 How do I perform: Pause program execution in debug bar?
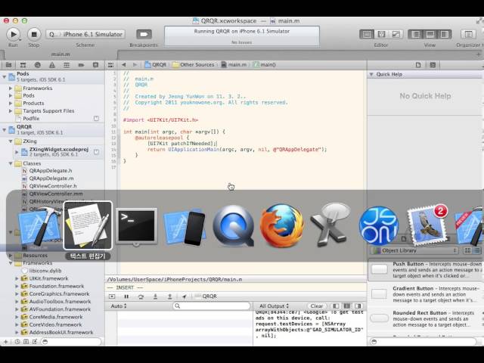(126, 296)
